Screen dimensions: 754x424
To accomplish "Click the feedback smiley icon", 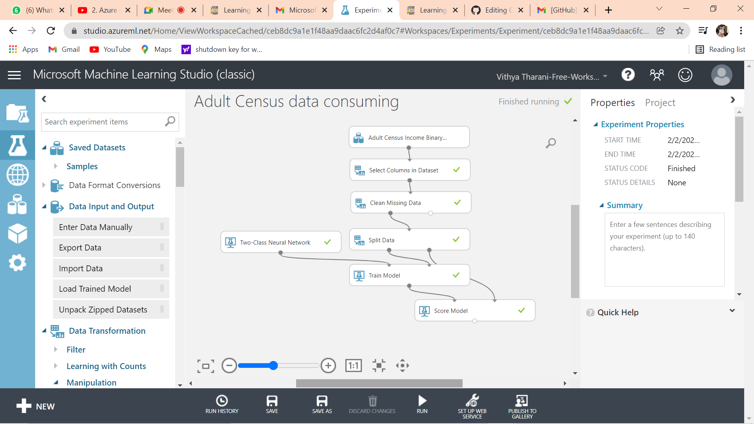I will 685,75.
